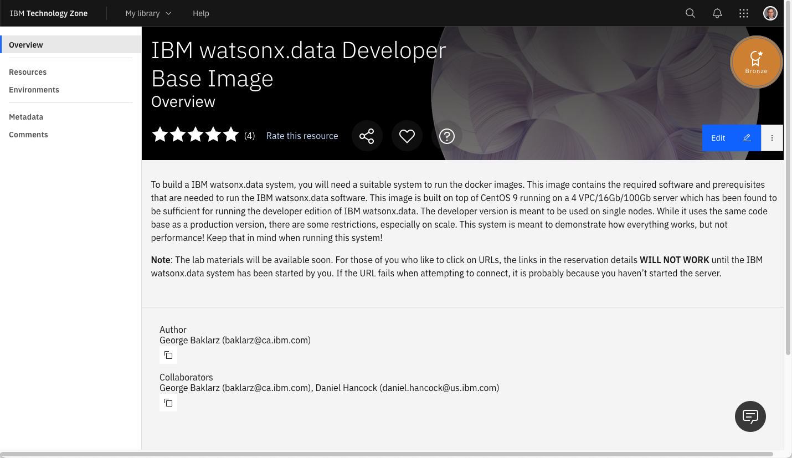Open the search icon in the header
792x458 pixels.
tap(690, 13)
